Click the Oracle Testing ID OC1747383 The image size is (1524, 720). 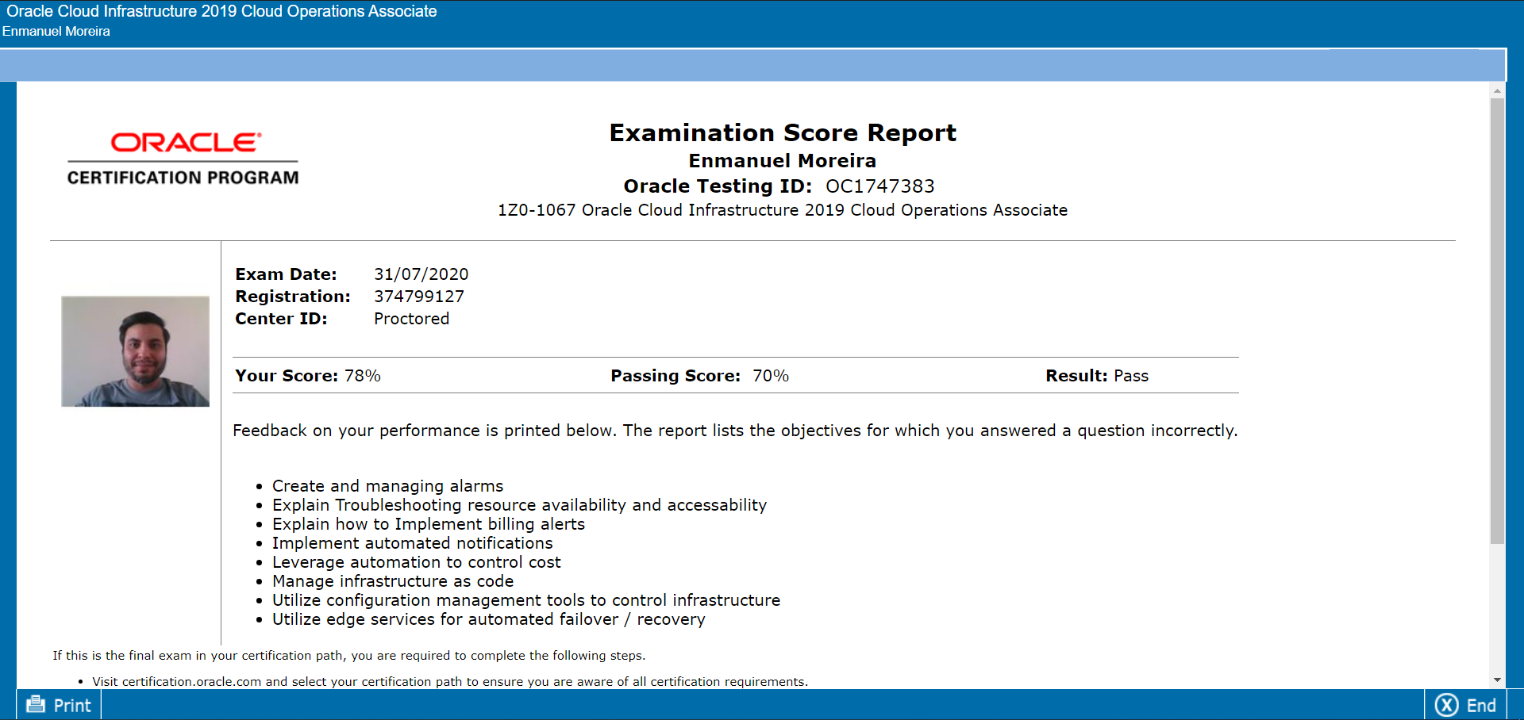pyautogui.click(x=779, y=186)
